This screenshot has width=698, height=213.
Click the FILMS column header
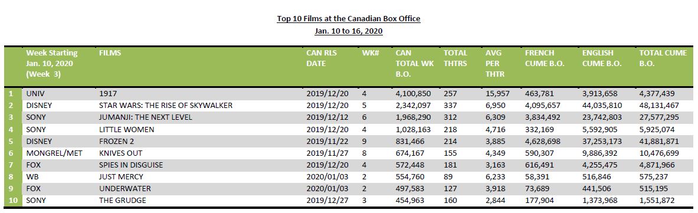pos(110,53)
